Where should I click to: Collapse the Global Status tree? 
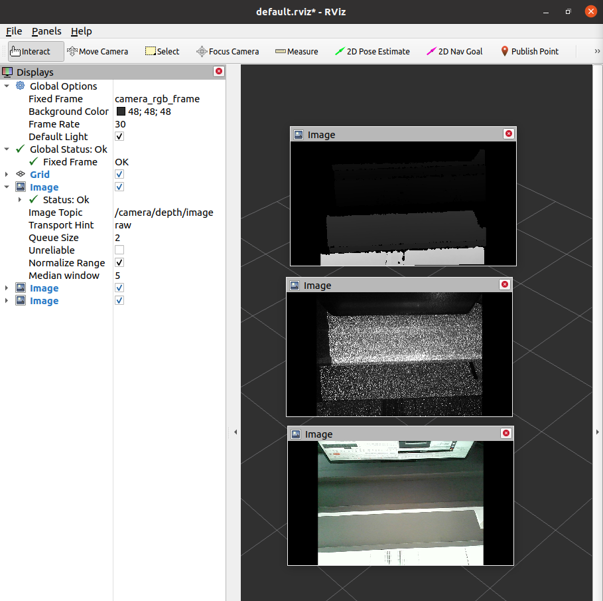7,149
